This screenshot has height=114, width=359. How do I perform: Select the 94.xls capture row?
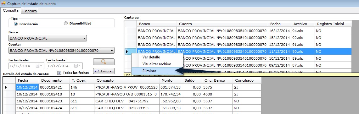pos(244,31)
